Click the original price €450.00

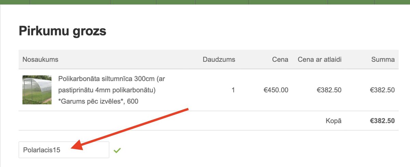276,90
